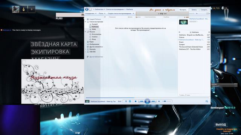Mute the player volume speaker icon
Image resolution: width=241 pixels, height=135 pixels.
pyautogui.click(x=159, y=101)
